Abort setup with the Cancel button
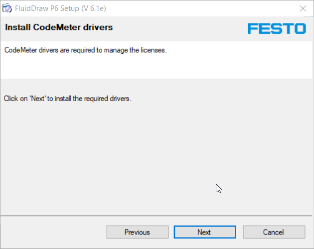This screenshot has height=249, width=314. tap(274, 232)
